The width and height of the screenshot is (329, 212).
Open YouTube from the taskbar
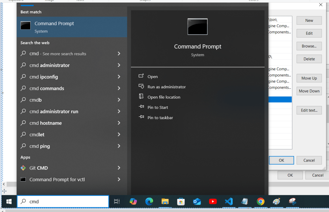click(x=213, y=201)
